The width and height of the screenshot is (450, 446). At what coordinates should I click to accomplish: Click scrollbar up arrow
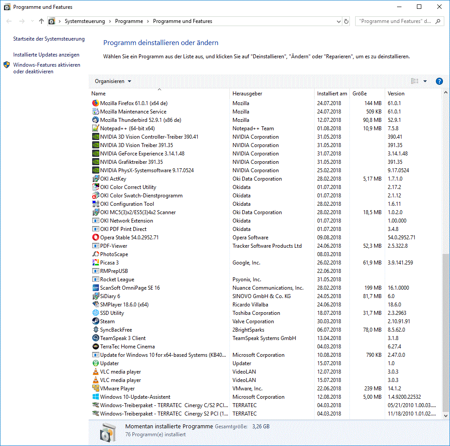446,92
